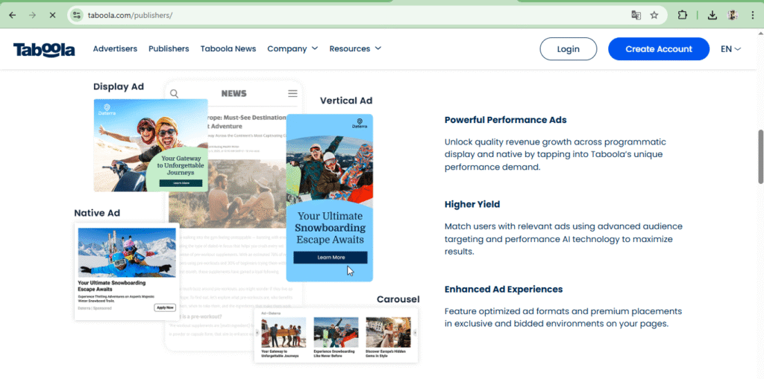Open the Chrome profile avatar
This screenshot has height=379, width=764.
[x=733, y=15]
